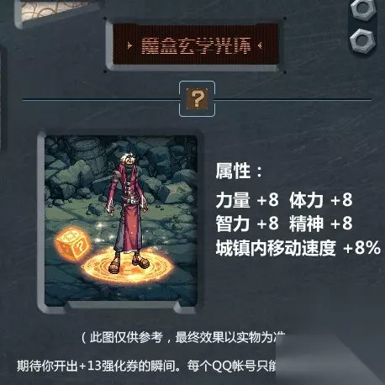Click the 体力 +8 attribute text

click(321, 200)
